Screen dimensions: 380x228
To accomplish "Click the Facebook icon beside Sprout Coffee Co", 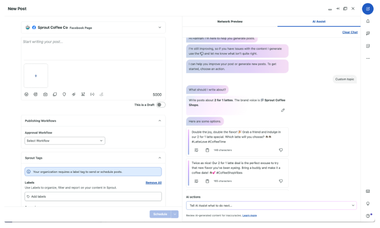I will pos(34,28).
